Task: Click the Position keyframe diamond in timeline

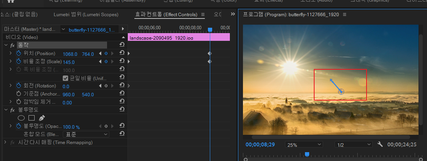Action: [209, 54]
